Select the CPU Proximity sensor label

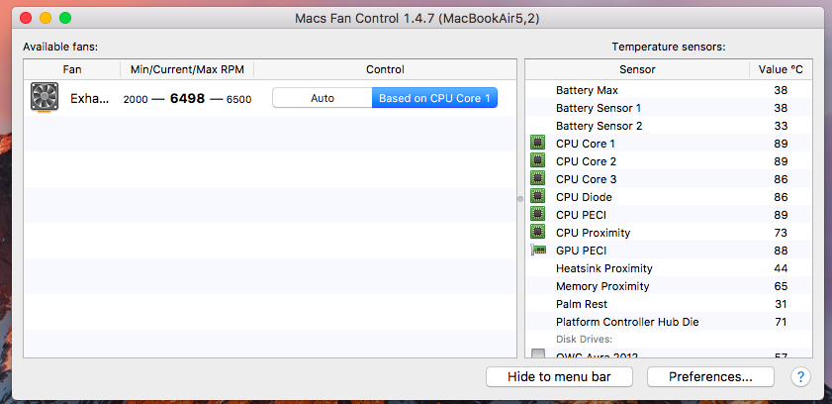pos(593,233)
